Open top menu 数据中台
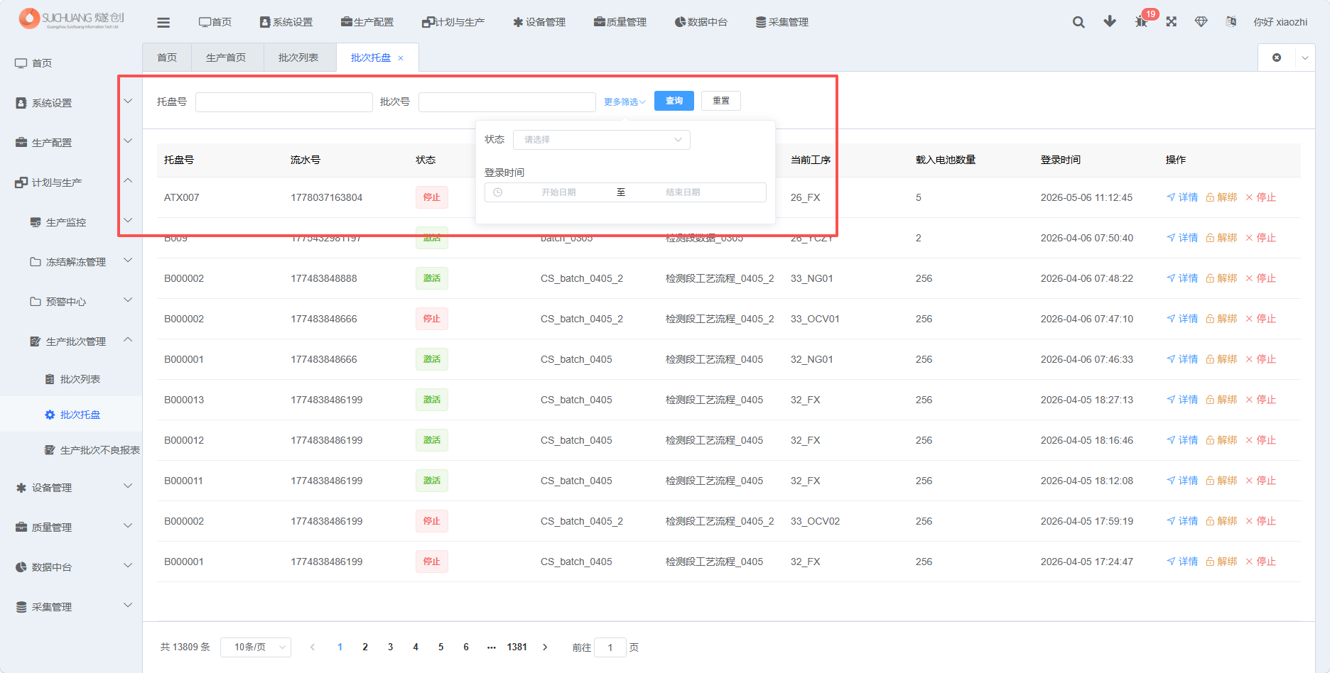1330x673 pixels. point(701,22)
